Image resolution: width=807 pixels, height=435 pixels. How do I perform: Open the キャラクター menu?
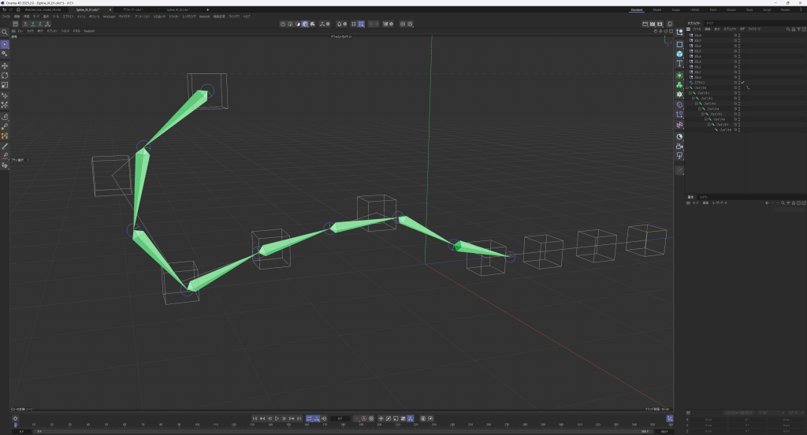point(125,17)
